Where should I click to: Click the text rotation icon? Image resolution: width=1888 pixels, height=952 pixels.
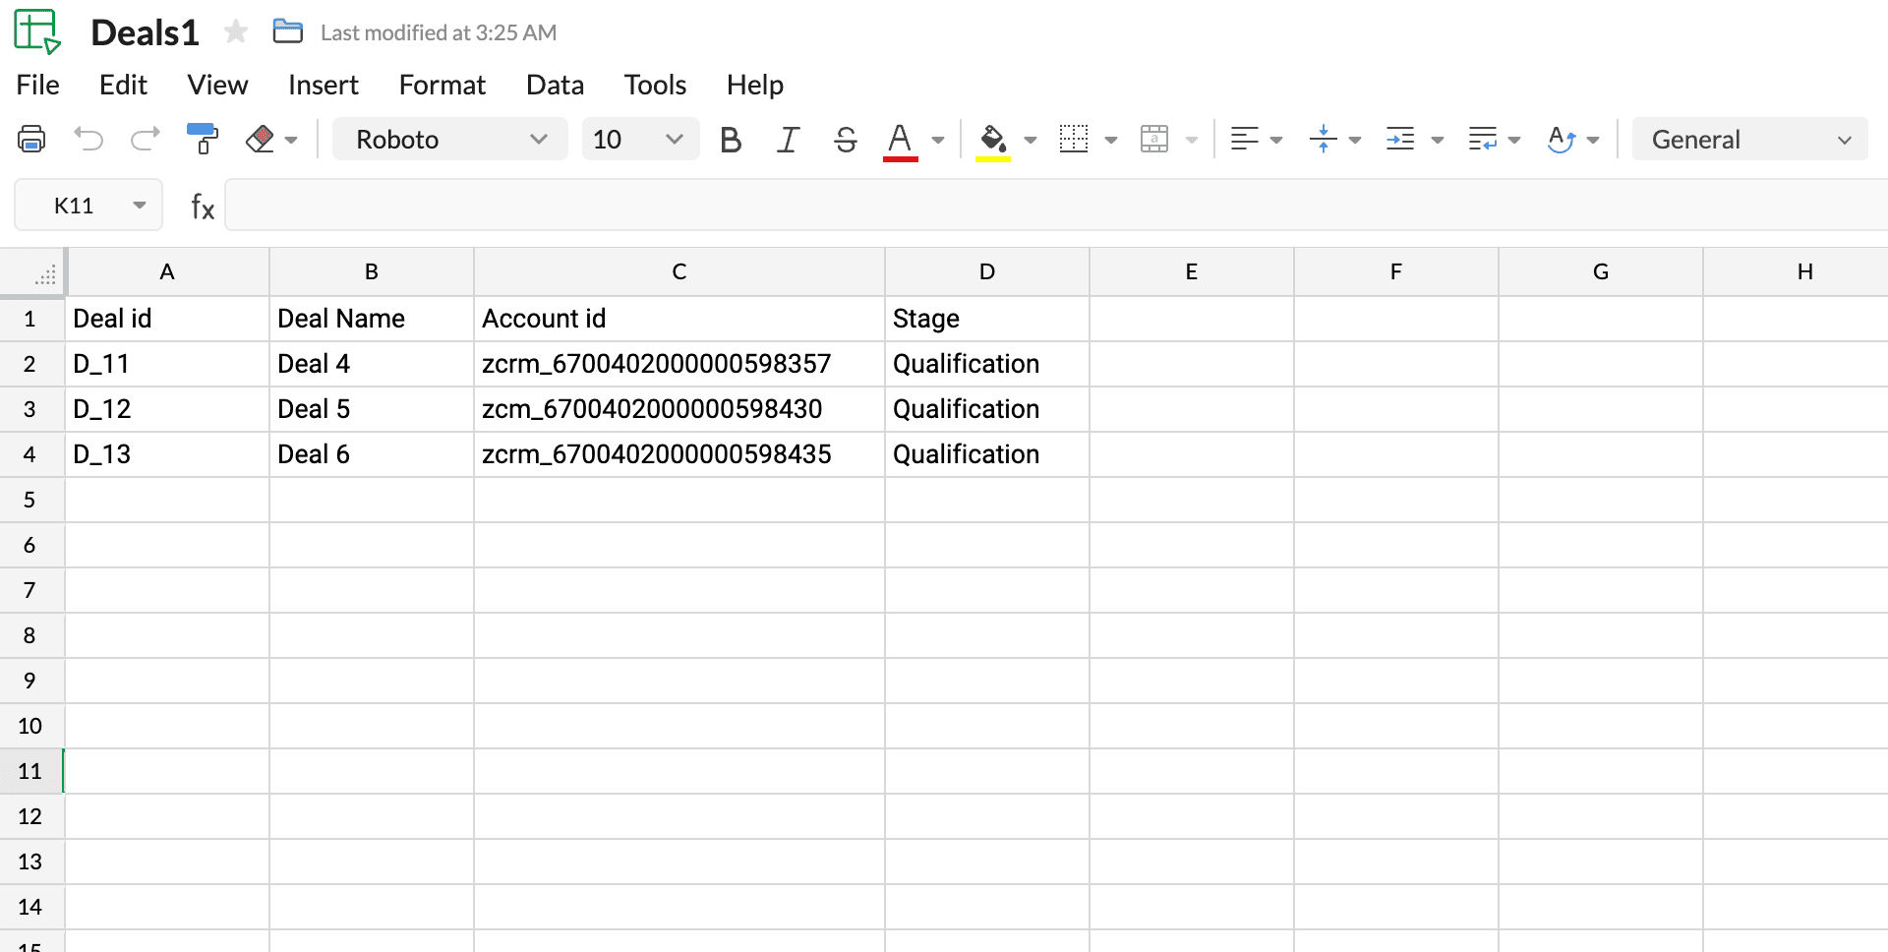[x=1562, y=140]
